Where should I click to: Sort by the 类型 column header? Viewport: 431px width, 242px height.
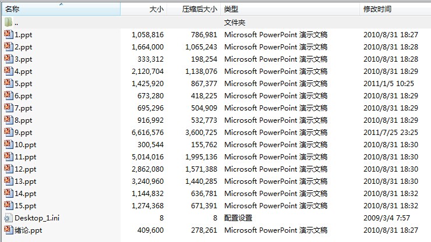(290, 9)
